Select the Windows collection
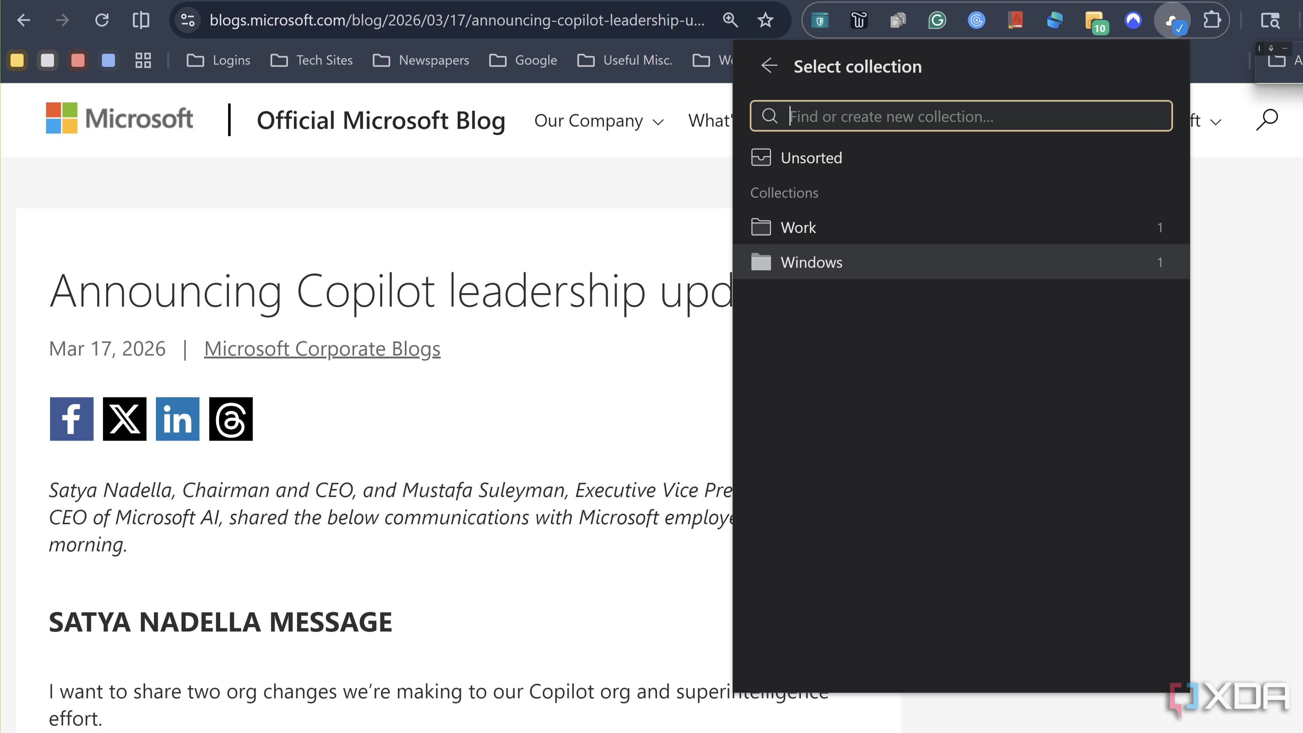 pos(961,262)
